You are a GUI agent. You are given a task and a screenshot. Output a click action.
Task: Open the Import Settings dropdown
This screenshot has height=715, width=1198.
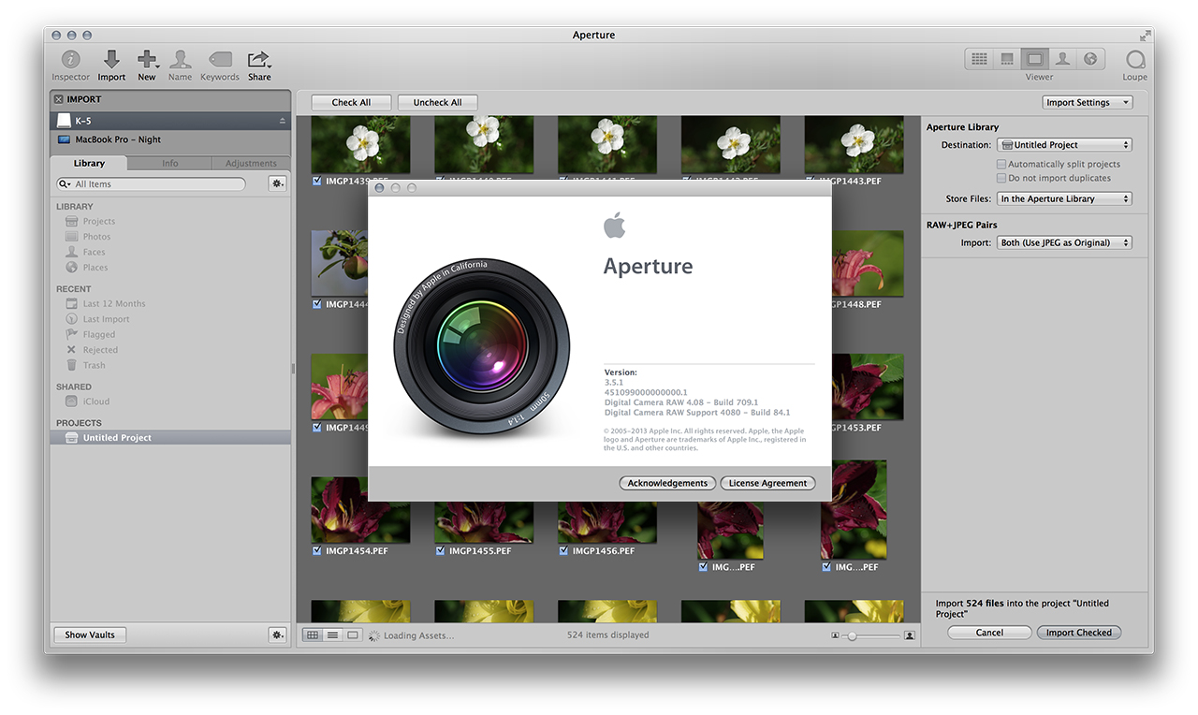1088,103
